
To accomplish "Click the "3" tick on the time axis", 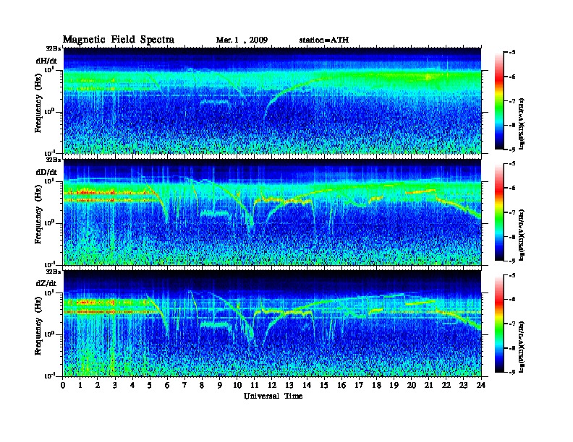I will (x=115, y=385).
